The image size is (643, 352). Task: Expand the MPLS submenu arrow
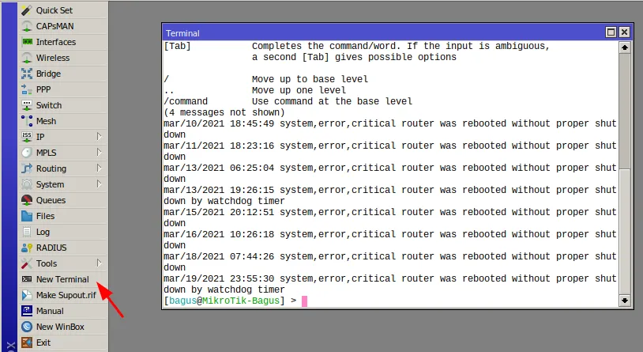point(99,153)
